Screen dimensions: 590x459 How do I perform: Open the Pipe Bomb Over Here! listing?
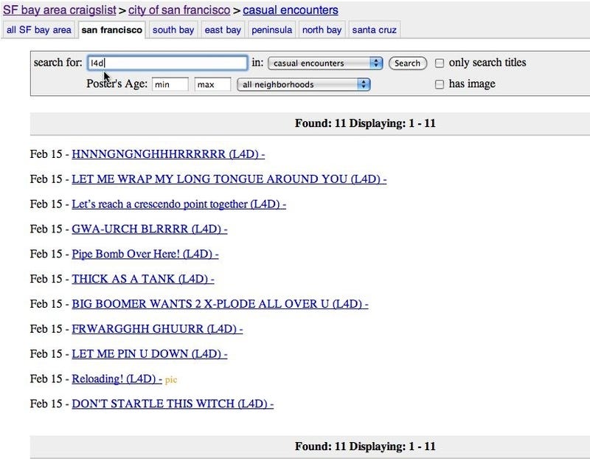click(x=145, y=254)
